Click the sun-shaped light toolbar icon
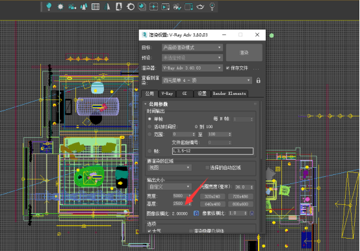 coord(60,7)
